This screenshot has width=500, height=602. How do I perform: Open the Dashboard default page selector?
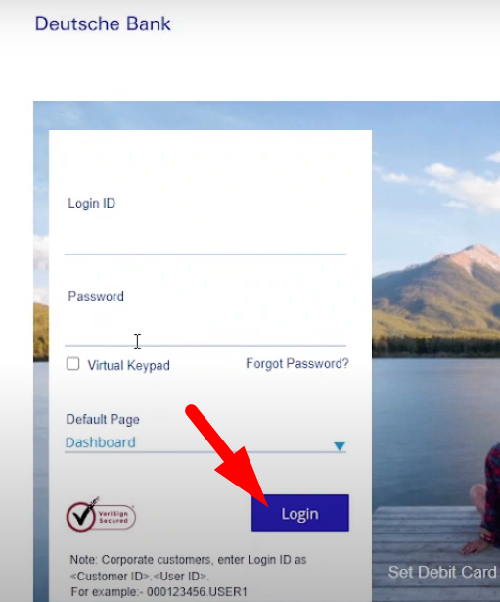click(x=205, y=443)
